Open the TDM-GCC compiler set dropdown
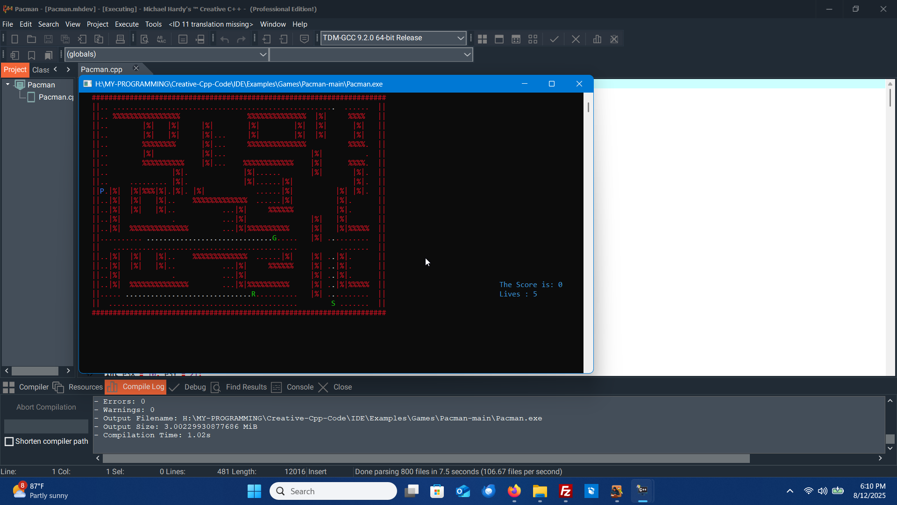Viewport: 897px width, 505px height. 460,38
